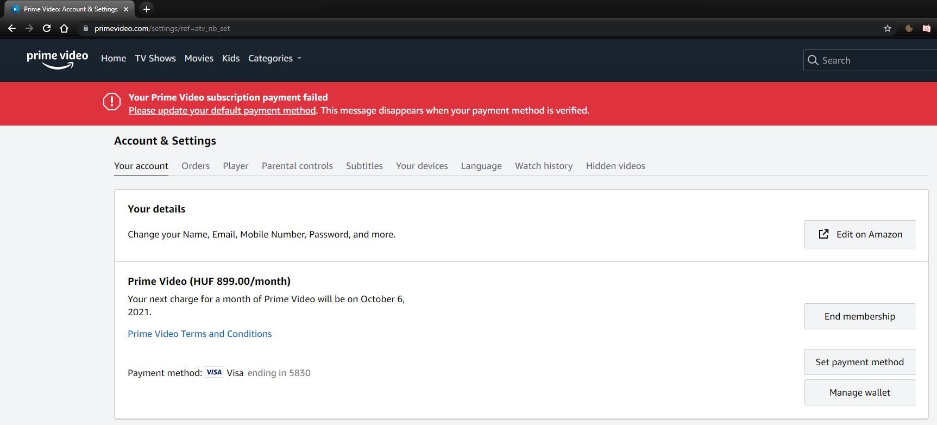Open Home in the navigation bar
The image size is (937, 425).
[x=114, y=58]
